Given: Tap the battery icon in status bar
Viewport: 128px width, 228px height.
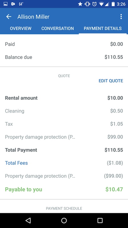Looking at the screenshot, I should point(113,4).
